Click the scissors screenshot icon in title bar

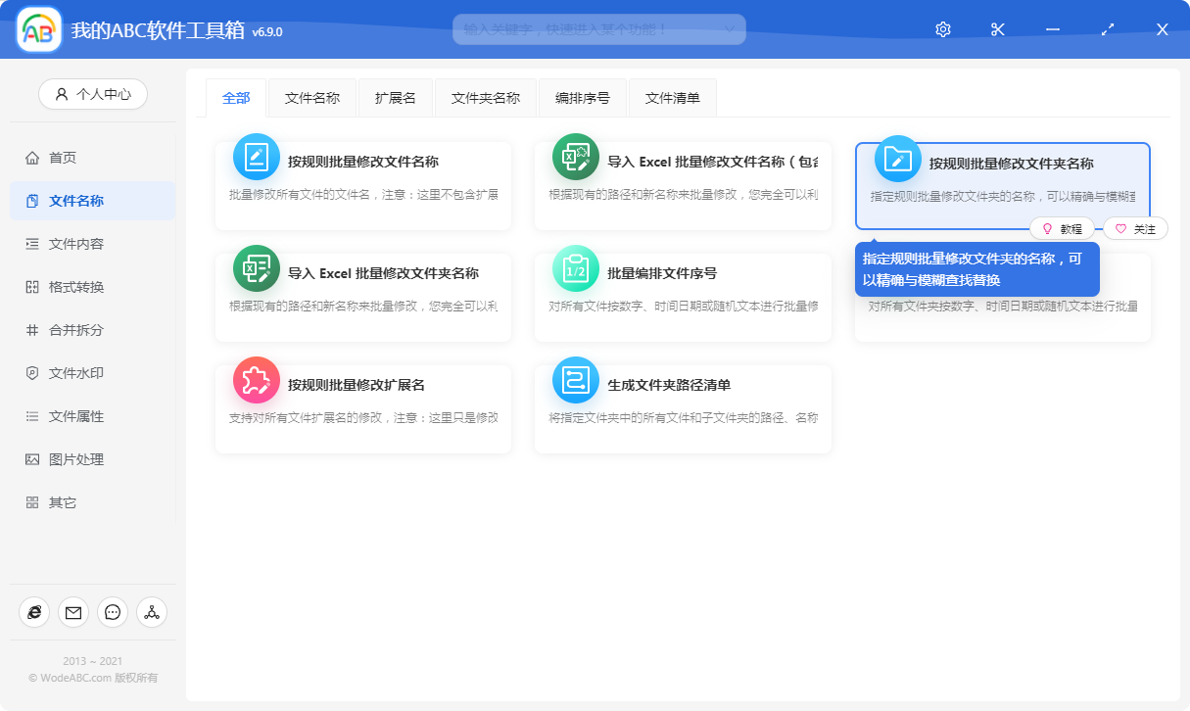tap(997, 28)
